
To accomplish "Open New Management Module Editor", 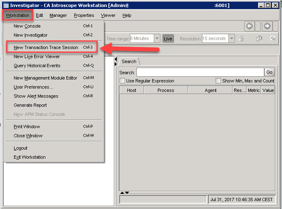I will [x=54, y=78].
